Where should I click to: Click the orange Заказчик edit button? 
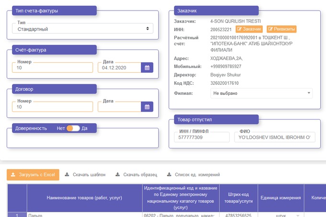(x=250, y=29)
